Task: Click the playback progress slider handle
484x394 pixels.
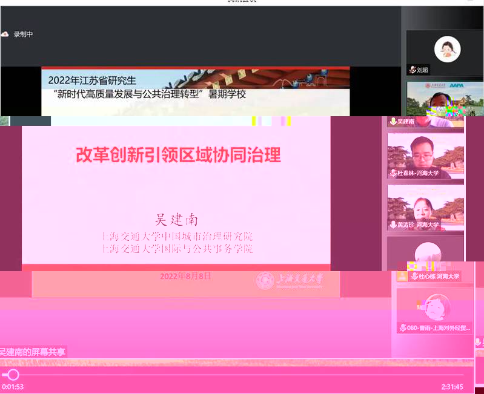Action: 13,375
